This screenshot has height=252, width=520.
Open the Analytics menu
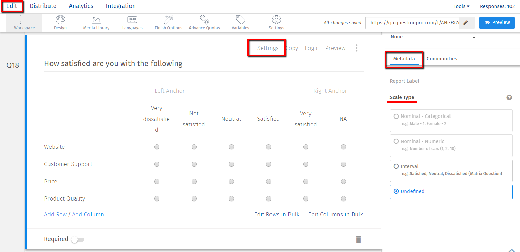pyautogui.click(x=81, y=6)
